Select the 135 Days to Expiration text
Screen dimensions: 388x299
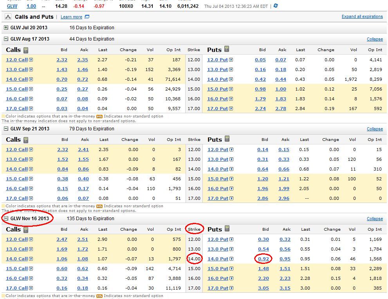90,219
